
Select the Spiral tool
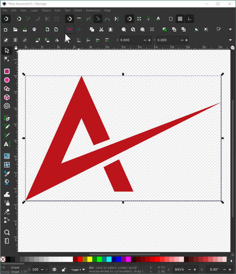tap(7, 106)
